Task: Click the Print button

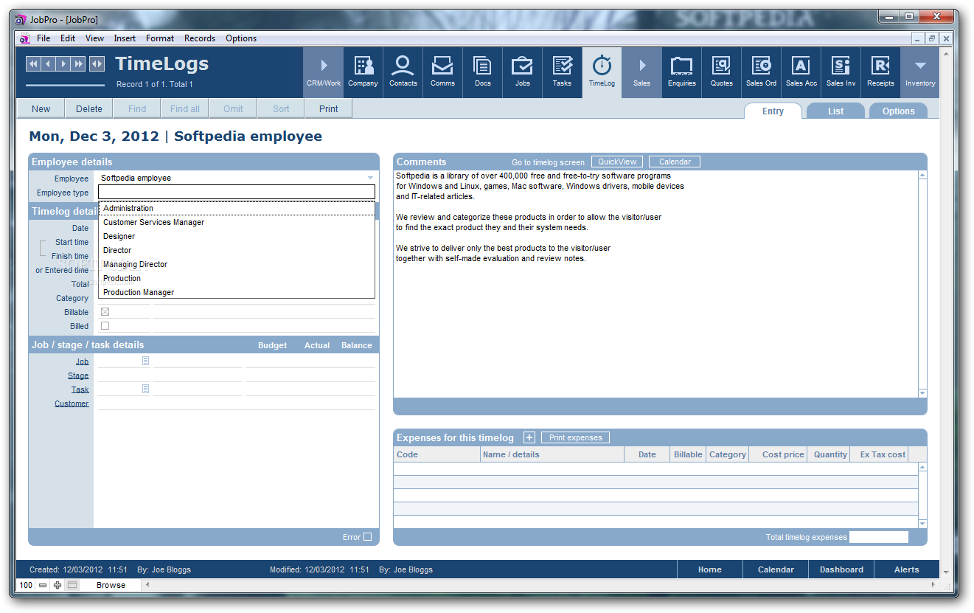Action: coord(329,108)
